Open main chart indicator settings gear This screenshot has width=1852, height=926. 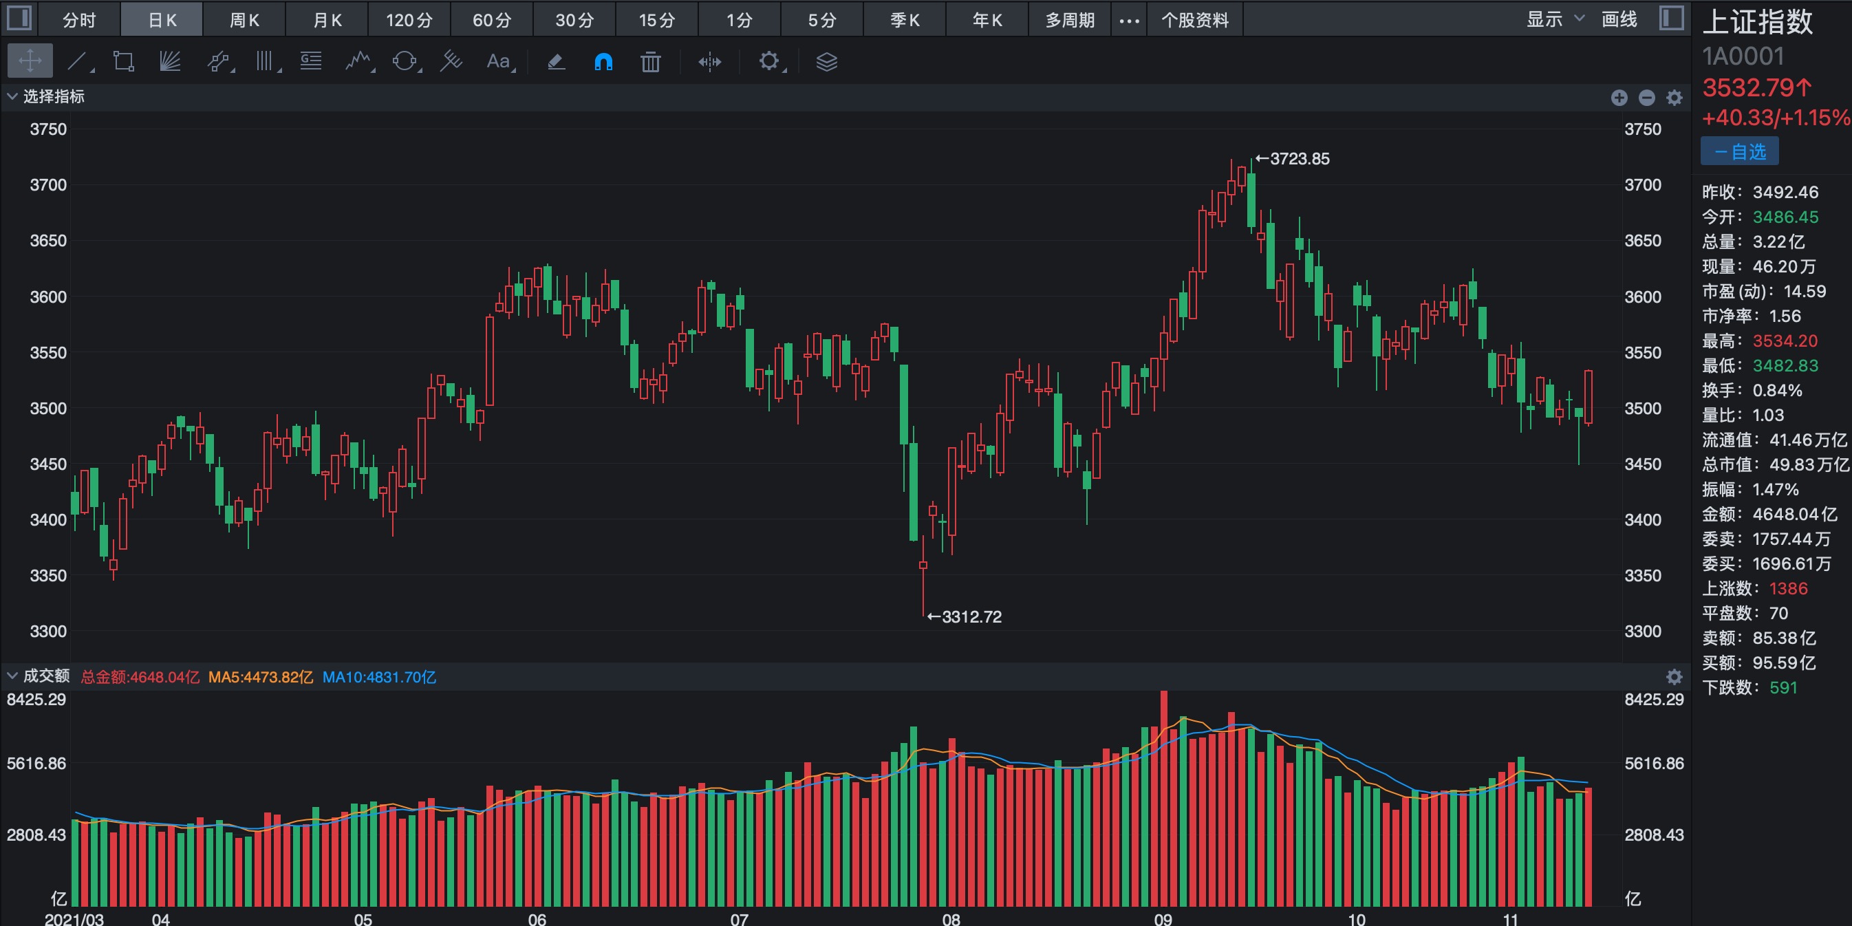pos(1675,97)
